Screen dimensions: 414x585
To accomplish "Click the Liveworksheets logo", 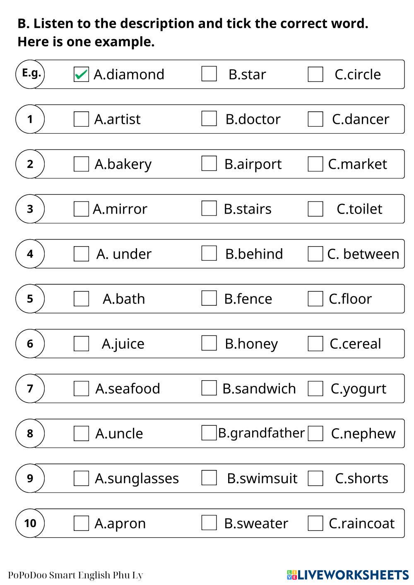I will click(x=348, y=575).
